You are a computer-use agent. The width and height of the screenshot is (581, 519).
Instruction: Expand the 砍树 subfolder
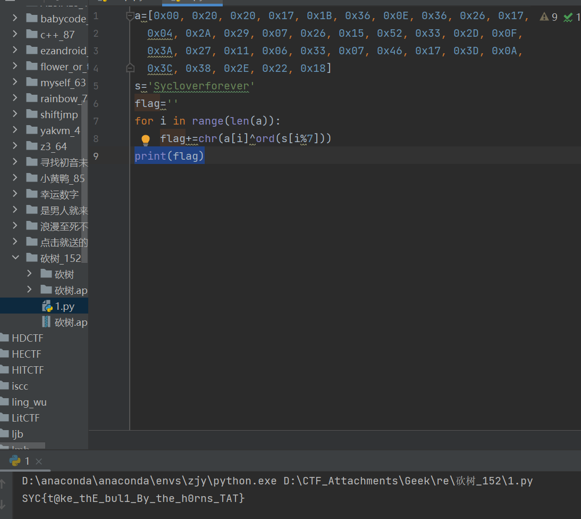[30, 274]
